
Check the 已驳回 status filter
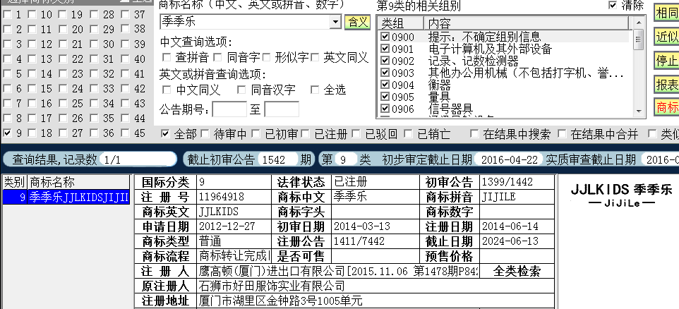coord(356,134)
